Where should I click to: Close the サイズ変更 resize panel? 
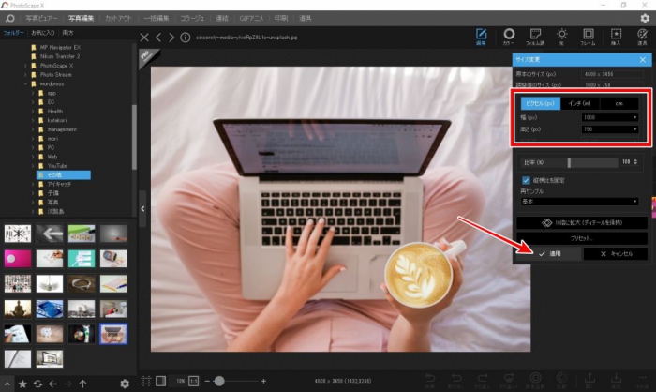(x=643, y=60)
